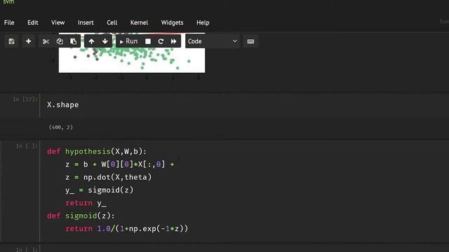Paste cells below icon
449x252 pixels.
coord(74,41)
